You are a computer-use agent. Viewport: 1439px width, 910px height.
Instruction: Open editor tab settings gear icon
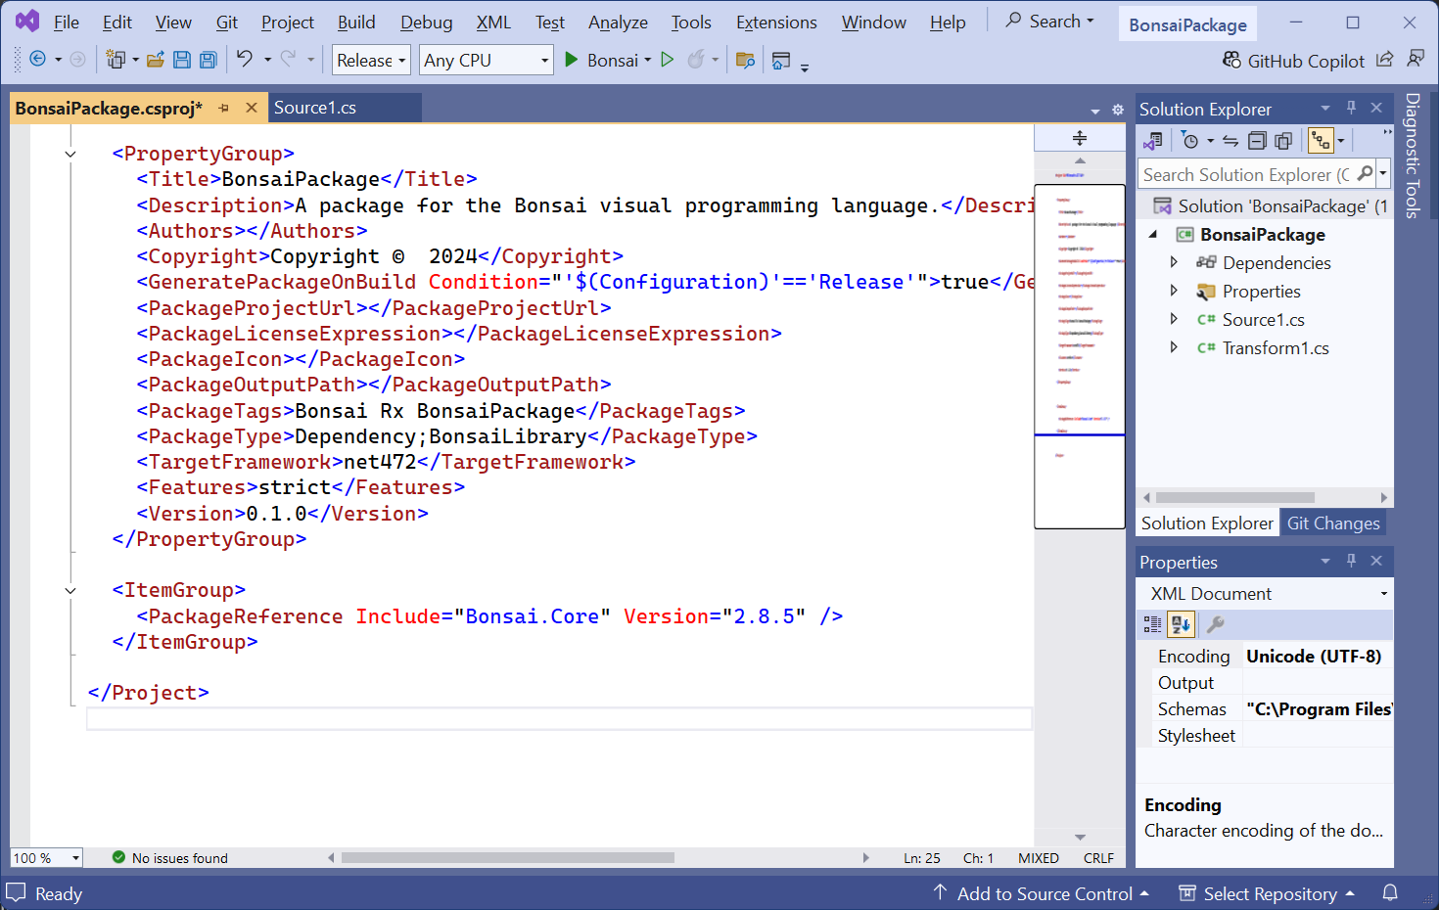click(x=1118, y=111)
